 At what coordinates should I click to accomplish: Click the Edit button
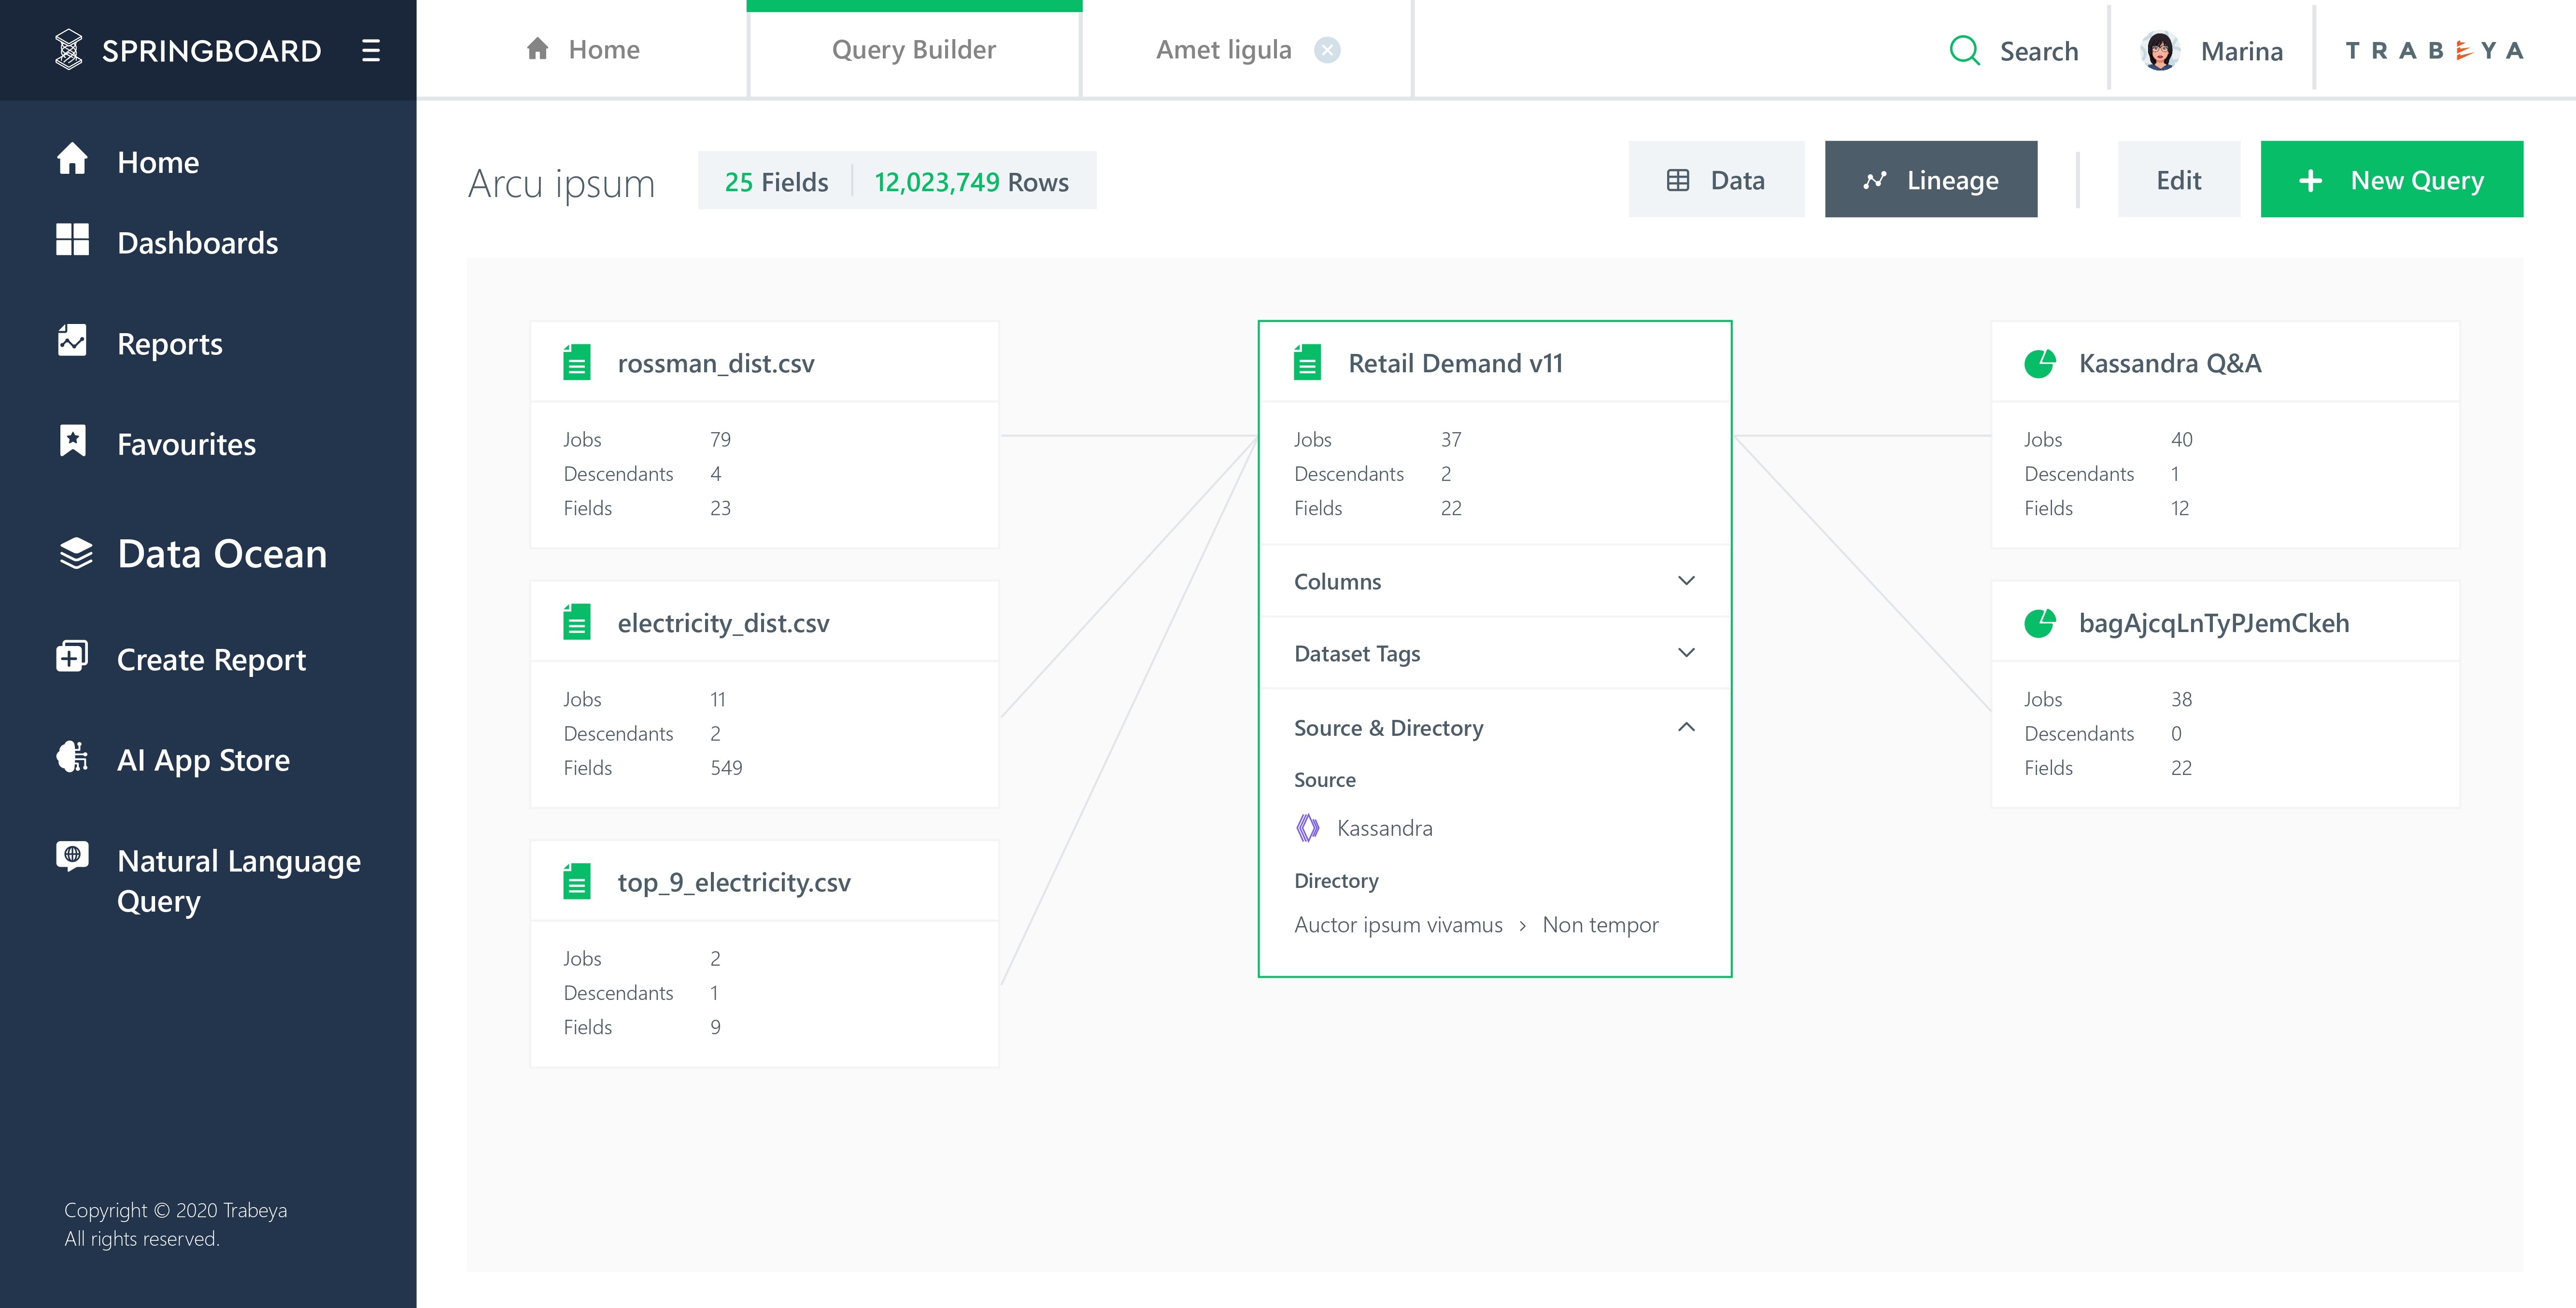2178,180
